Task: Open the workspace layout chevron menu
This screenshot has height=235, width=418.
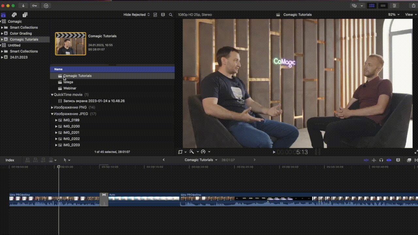Action: click(362, 6)
